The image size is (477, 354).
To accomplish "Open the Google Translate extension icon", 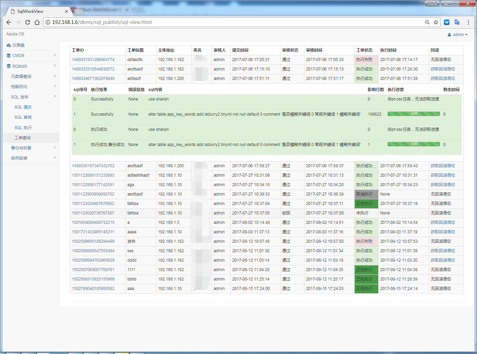I will point(457,22).
